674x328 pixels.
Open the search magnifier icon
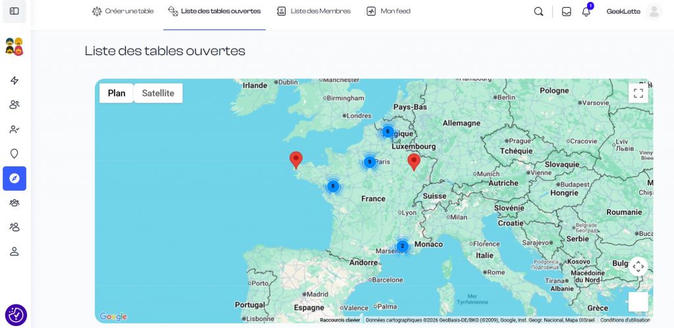[538, 11]
